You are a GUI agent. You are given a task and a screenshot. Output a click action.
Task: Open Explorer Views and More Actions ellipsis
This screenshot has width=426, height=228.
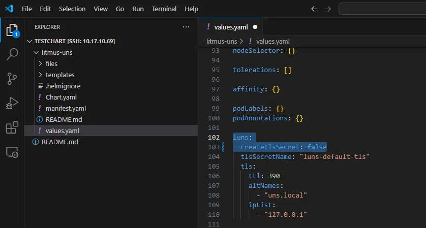click(186, 27)
